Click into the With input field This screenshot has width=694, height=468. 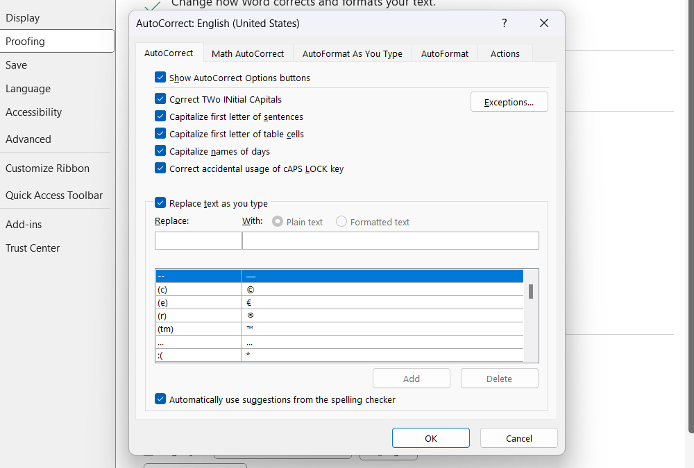(390, 241)
